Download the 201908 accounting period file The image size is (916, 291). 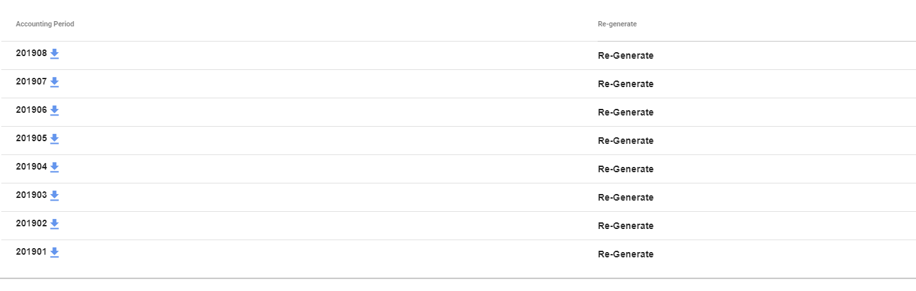point(54,53)
